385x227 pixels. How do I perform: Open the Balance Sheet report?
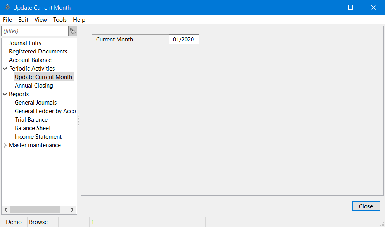click(33, 128)
